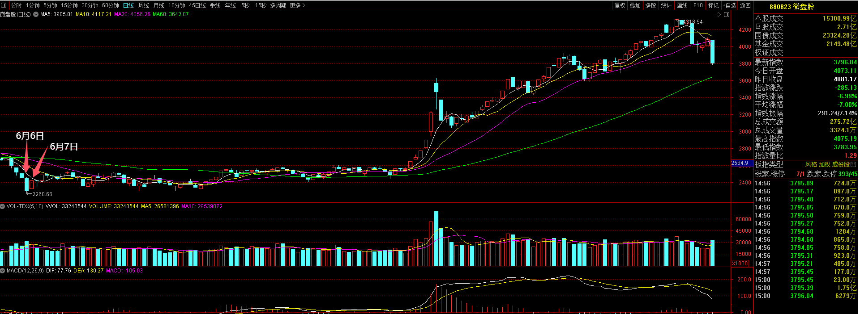This screenshot has width=860, height=314.
Task: Switch to 周线 weekly chart
Action: [144, 5]
